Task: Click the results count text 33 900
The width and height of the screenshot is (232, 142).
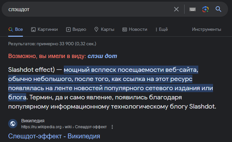Action: tap(66, 44)
